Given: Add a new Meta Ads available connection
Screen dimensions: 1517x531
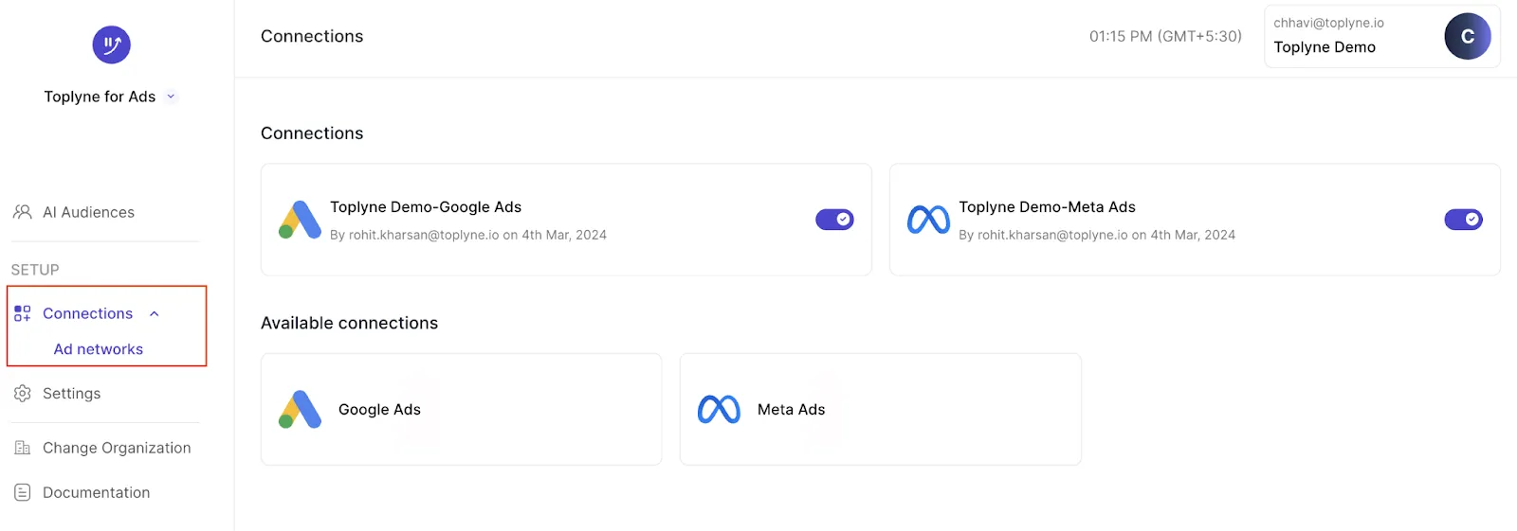Looking at the screenshot, I should 881,409.
